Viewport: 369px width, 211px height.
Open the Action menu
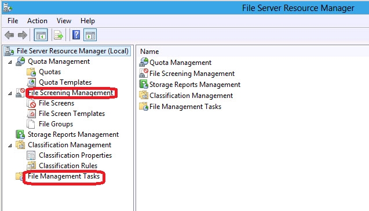[37, 21]
